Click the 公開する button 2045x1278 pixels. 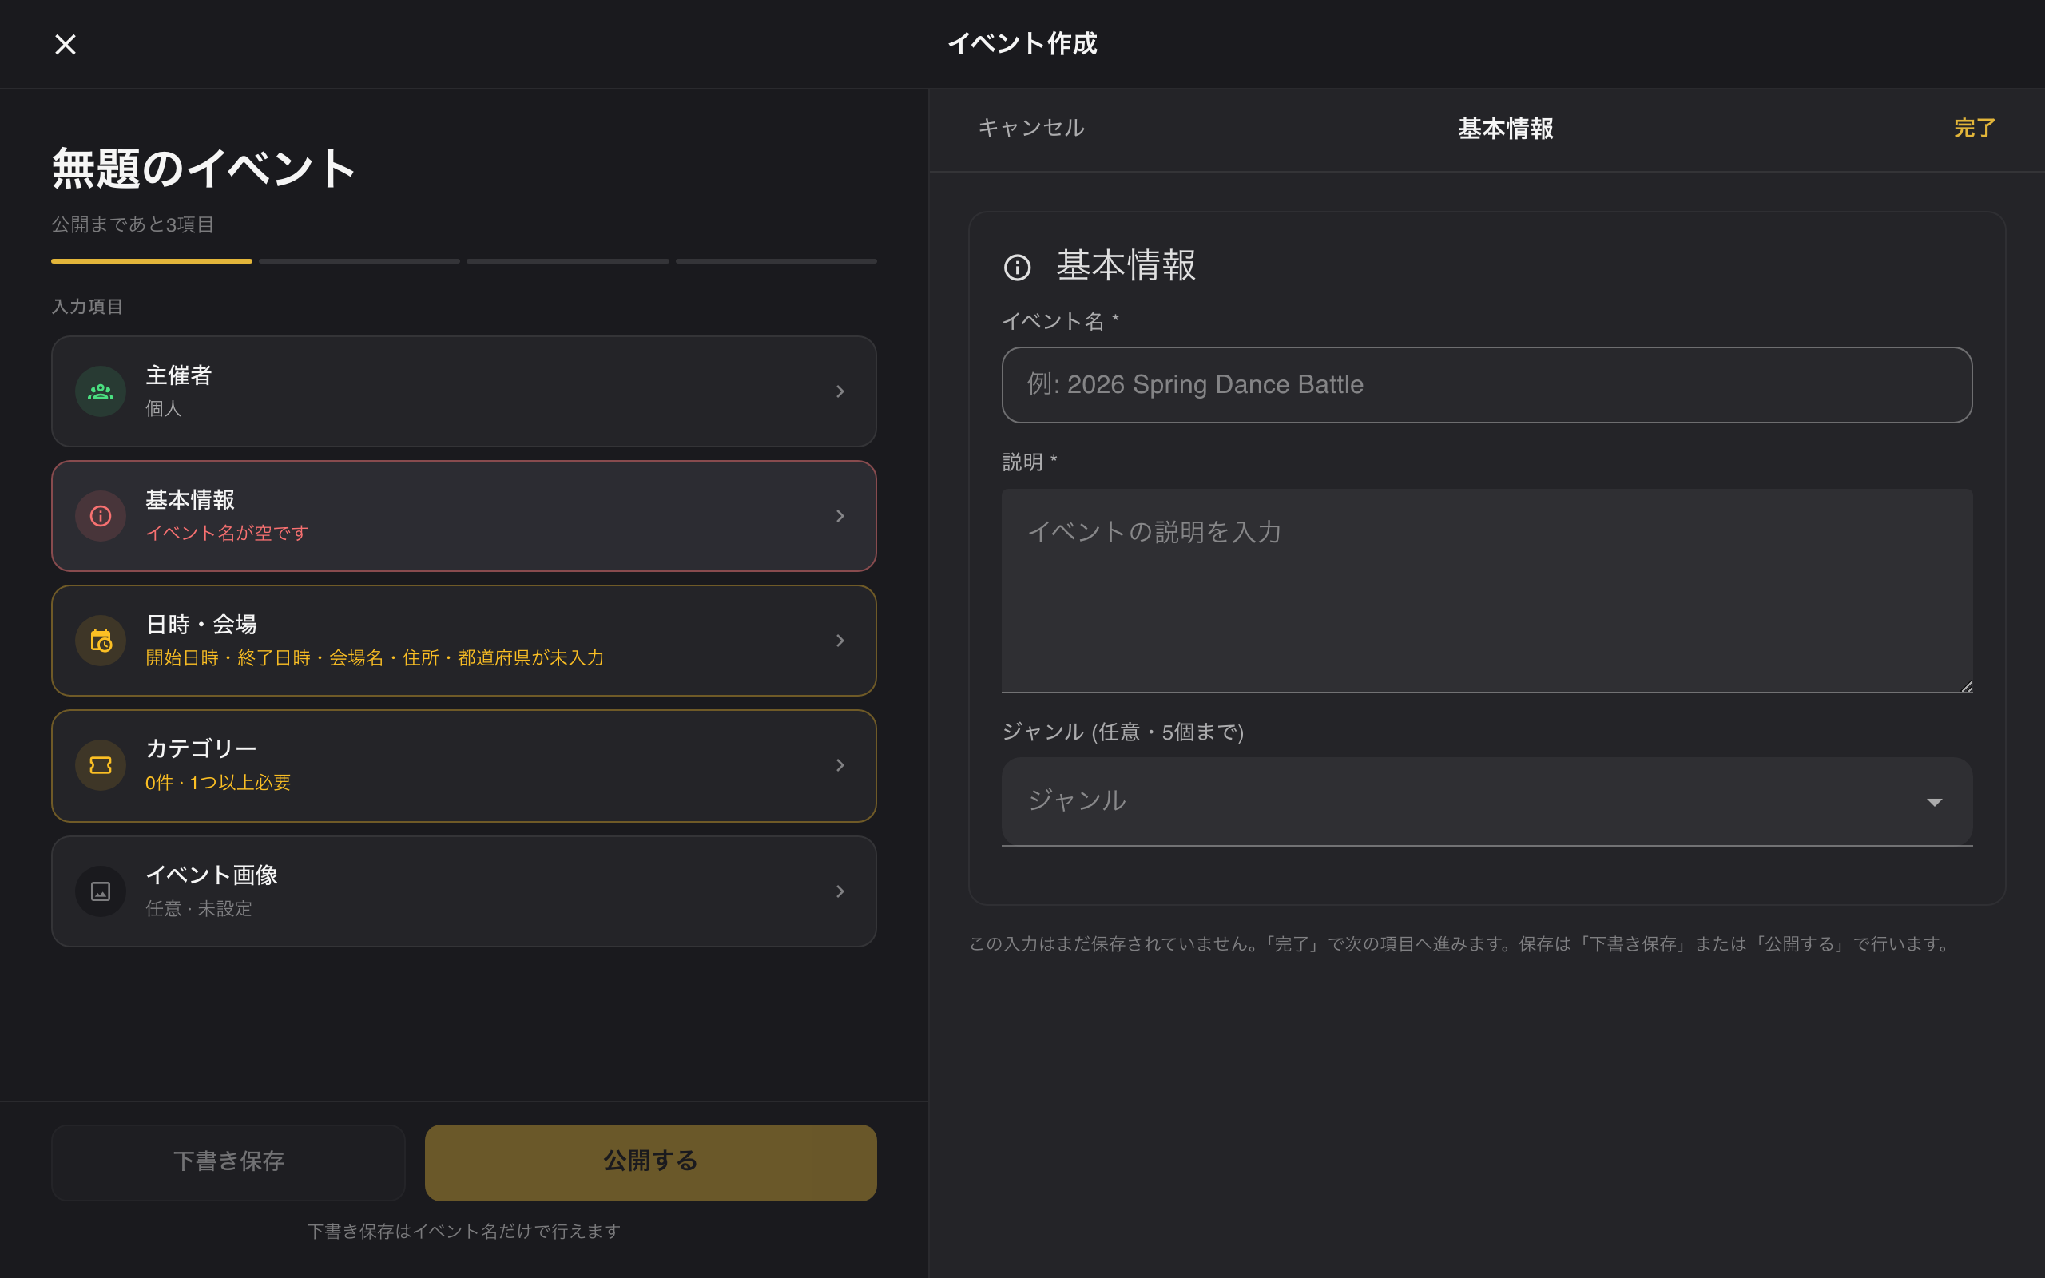click(651, 1162)
